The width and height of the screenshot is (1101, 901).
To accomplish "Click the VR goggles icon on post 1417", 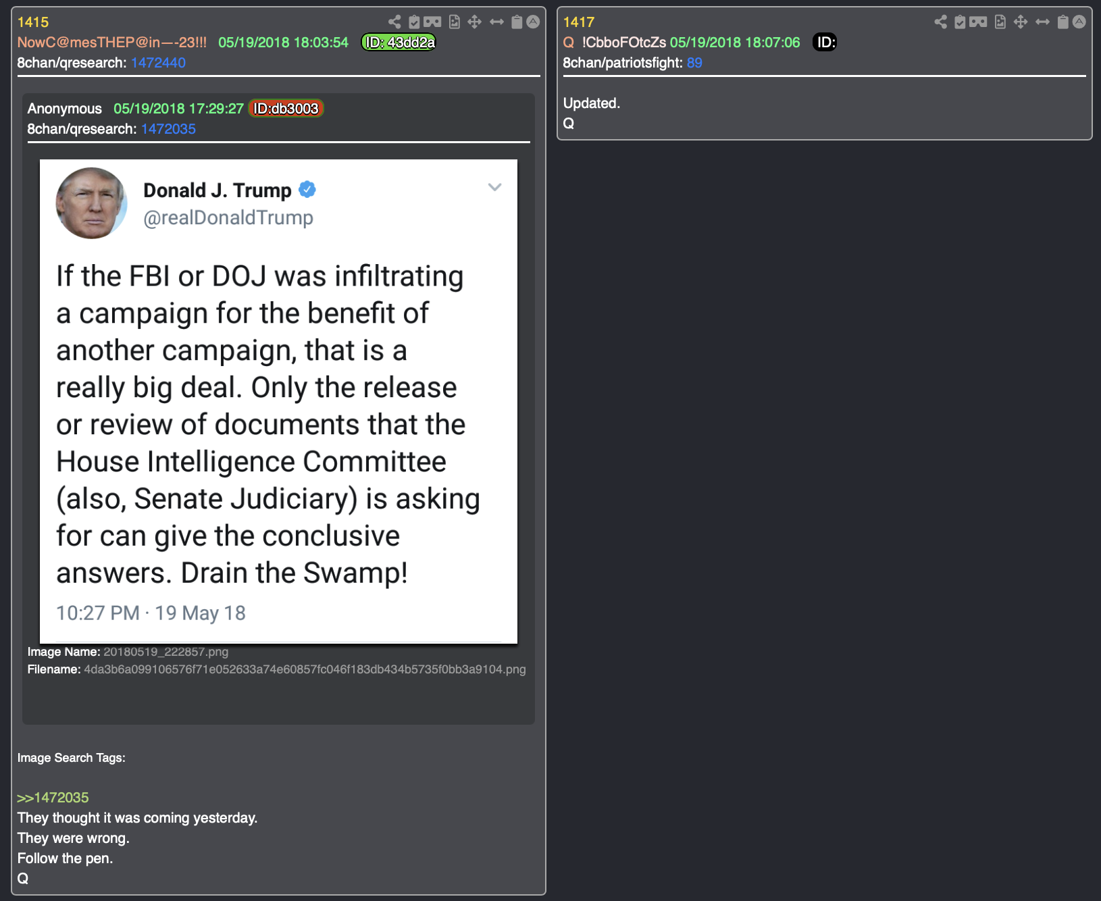I will tap(978, 22).
